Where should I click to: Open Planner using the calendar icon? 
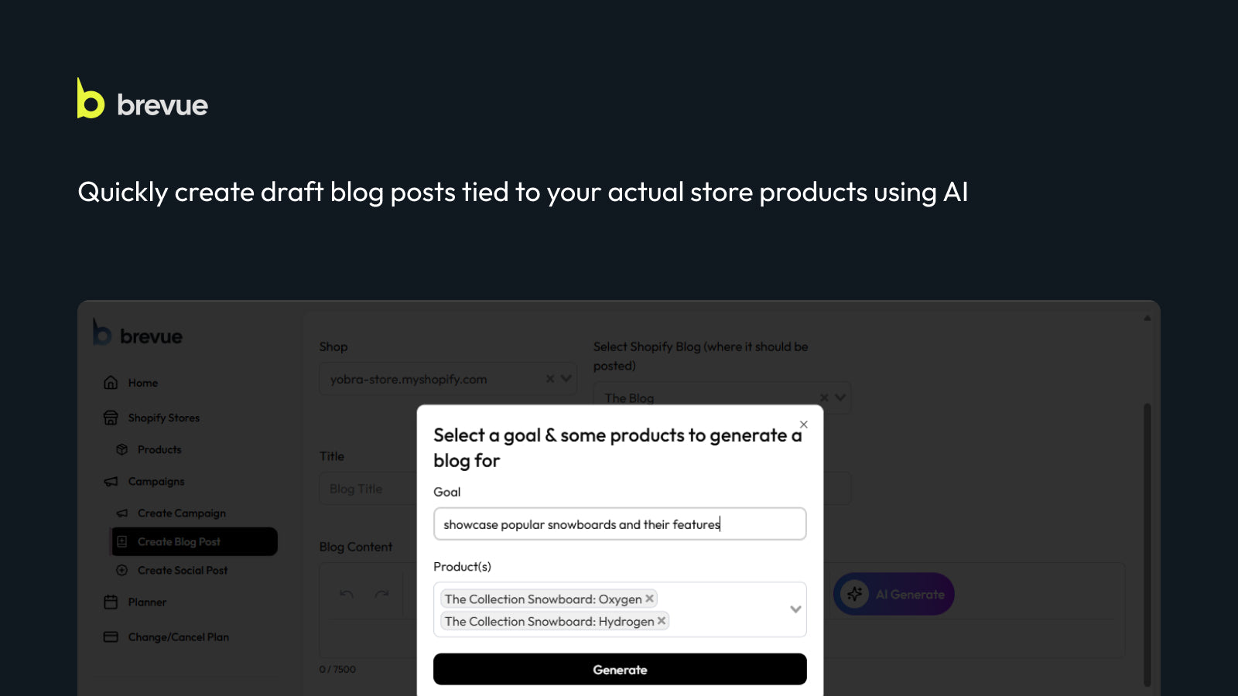111,602
